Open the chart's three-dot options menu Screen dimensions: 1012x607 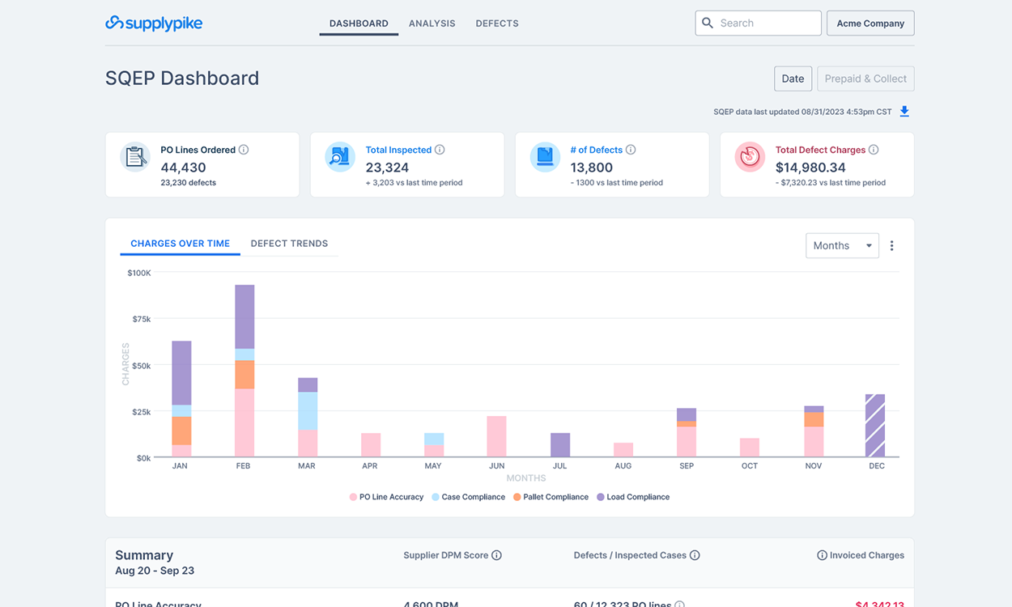pos(891,244)
